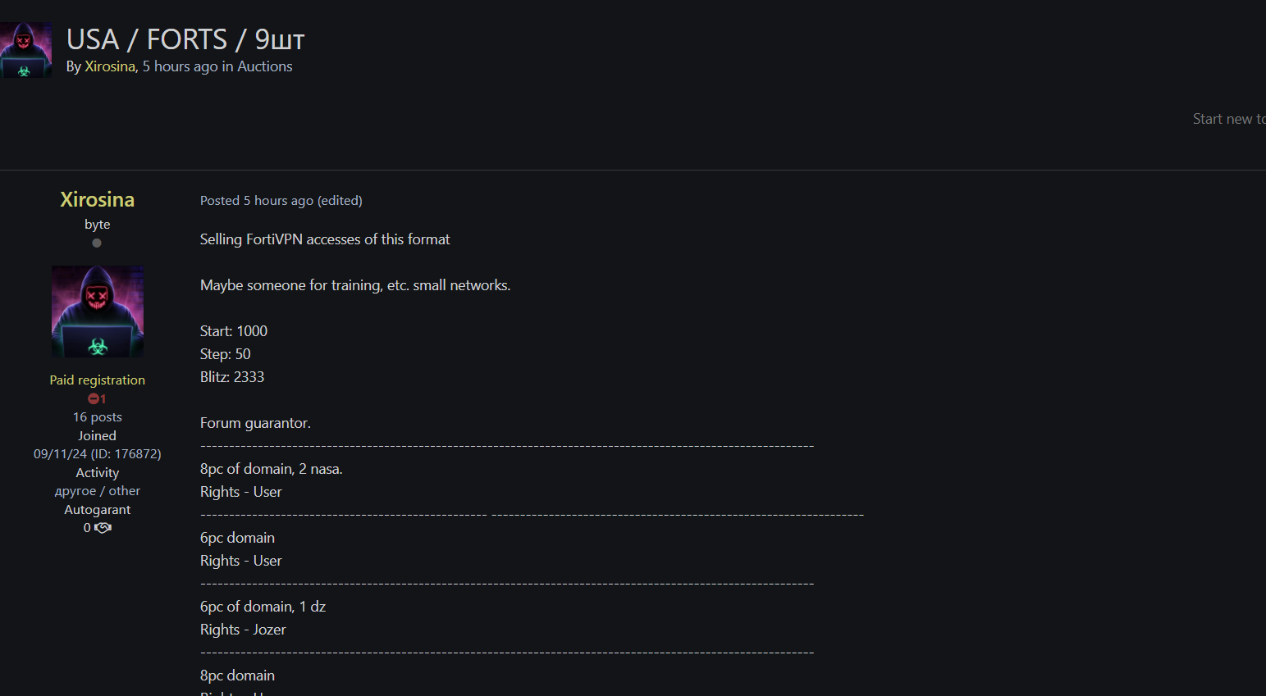This screenshot has width=1266, height=696.
Task: Open the large hooded hacker avatar
Action: pos(98,312)
